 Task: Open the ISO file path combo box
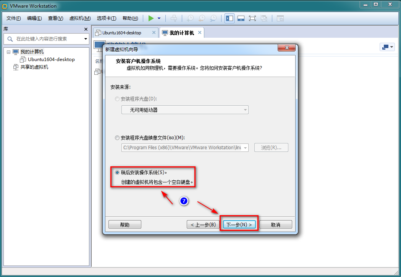[185, 147]
